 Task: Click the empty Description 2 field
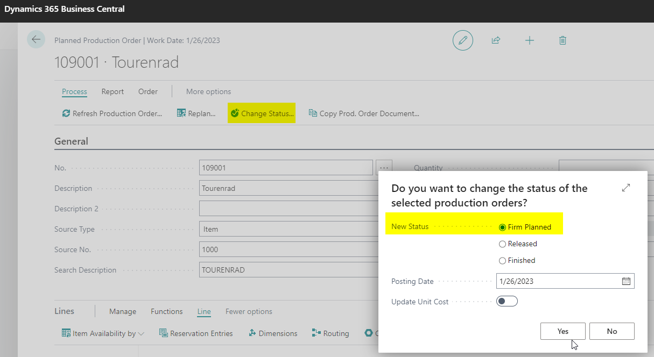click(x=289, y=209)
